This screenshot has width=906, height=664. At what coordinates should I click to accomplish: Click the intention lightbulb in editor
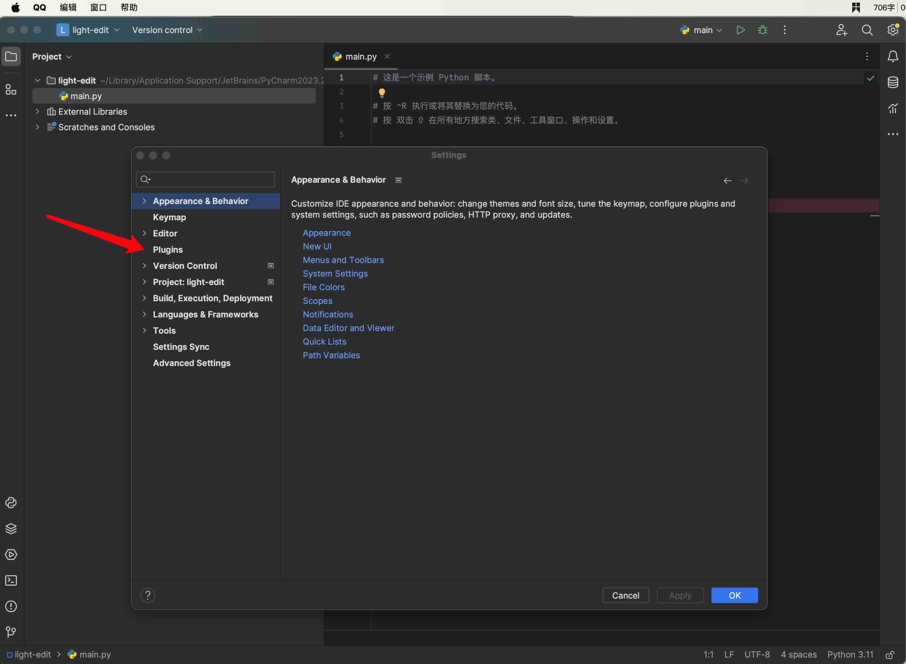(382, 93)
